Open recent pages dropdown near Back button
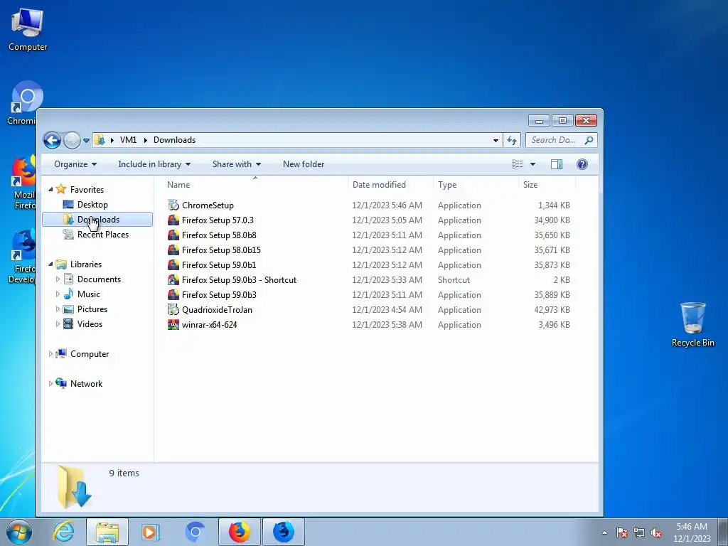 click(x=86, y=140)
